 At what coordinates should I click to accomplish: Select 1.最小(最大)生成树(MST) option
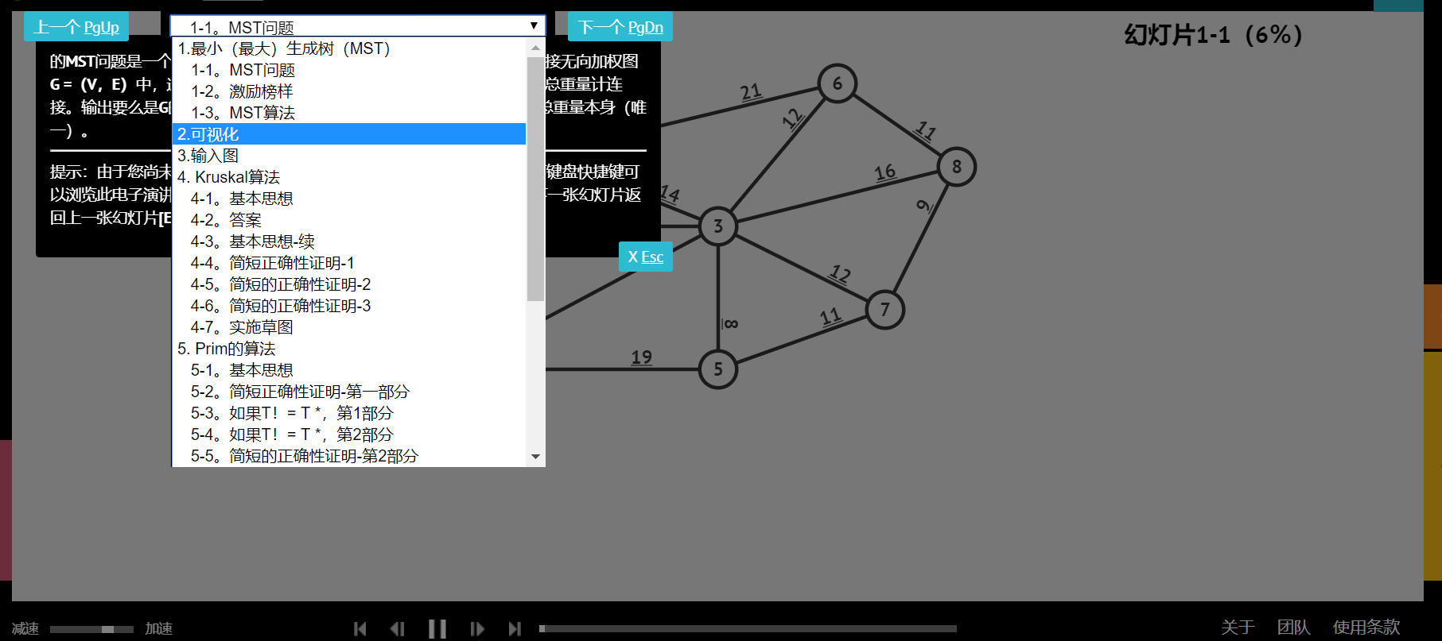pos(349,48)
